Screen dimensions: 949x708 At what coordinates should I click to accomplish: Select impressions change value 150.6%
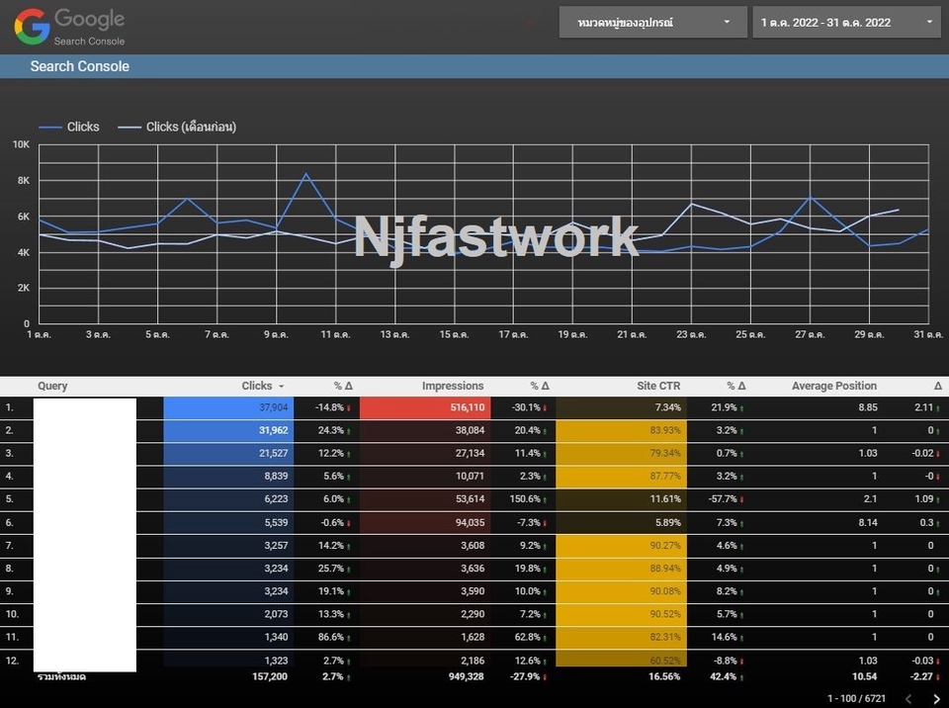click(x=525, y=499)
